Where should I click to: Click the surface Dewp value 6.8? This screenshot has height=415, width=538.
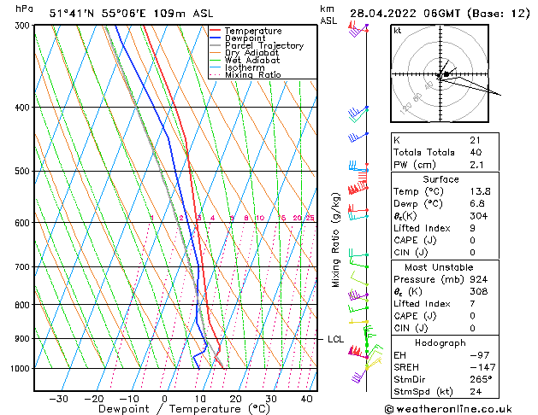point(477,204)
